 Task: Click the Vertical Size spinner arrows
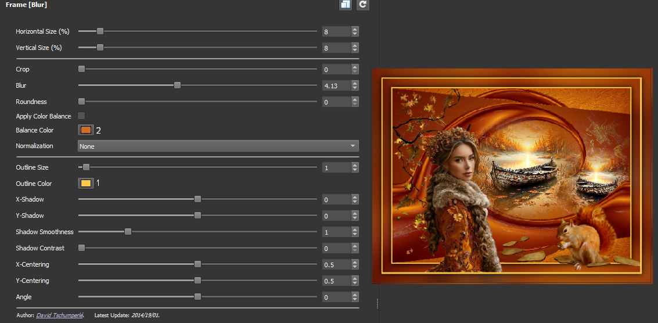355,48
